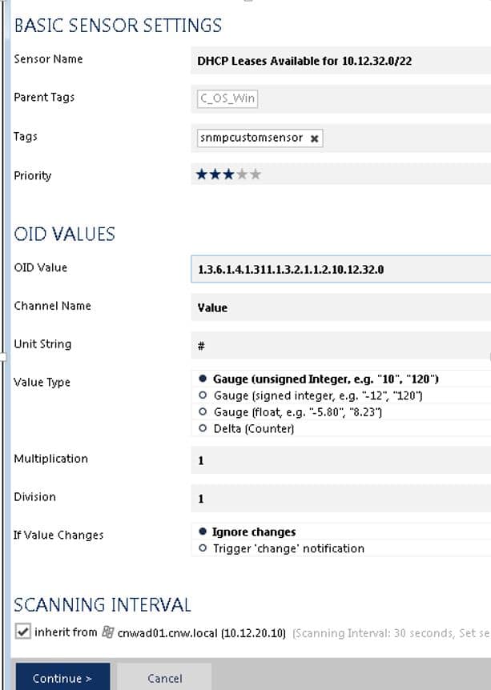Select Ignore changes option
491x690 pixels.
click(203, 532)
